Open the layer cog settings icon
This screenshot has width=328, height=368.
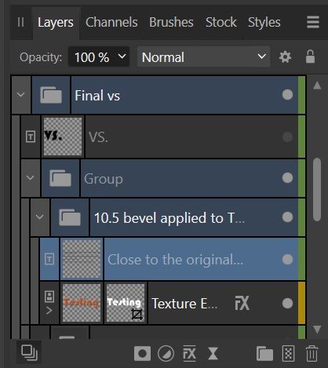click(285, 56)
